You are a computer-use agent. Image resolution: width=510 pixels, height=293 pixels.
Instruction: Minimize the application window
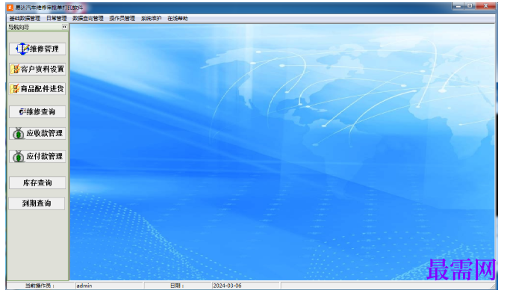[458, 6]
